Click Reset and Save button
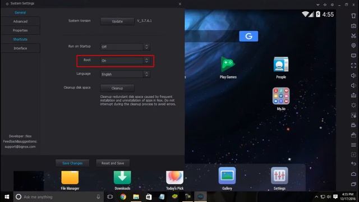The width and height of the screenshot is (359, 202). [x=113, y=163]
